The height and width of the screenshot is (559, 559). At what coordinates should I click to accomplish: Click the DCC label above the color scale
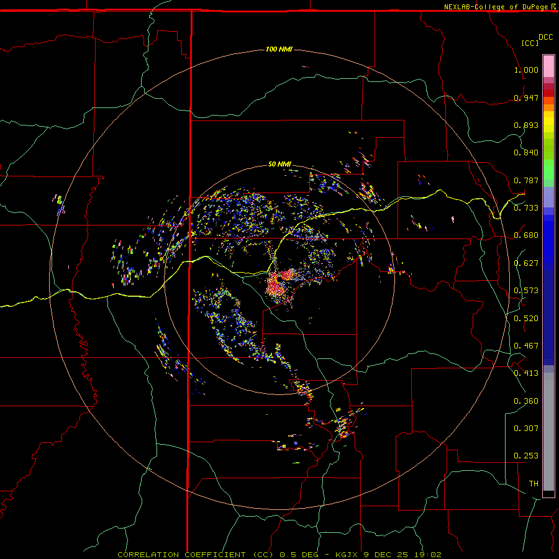(x=545, y=37)
